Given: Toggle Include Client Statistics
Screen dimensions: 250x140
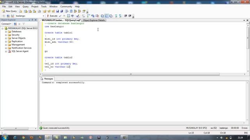Looking at the screenshot, I should click(93, 16).
